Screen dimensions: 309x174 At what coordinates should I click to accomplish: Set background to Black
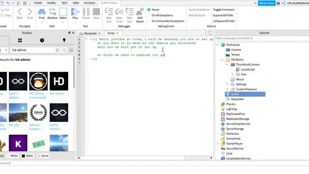tap(28, 156)
